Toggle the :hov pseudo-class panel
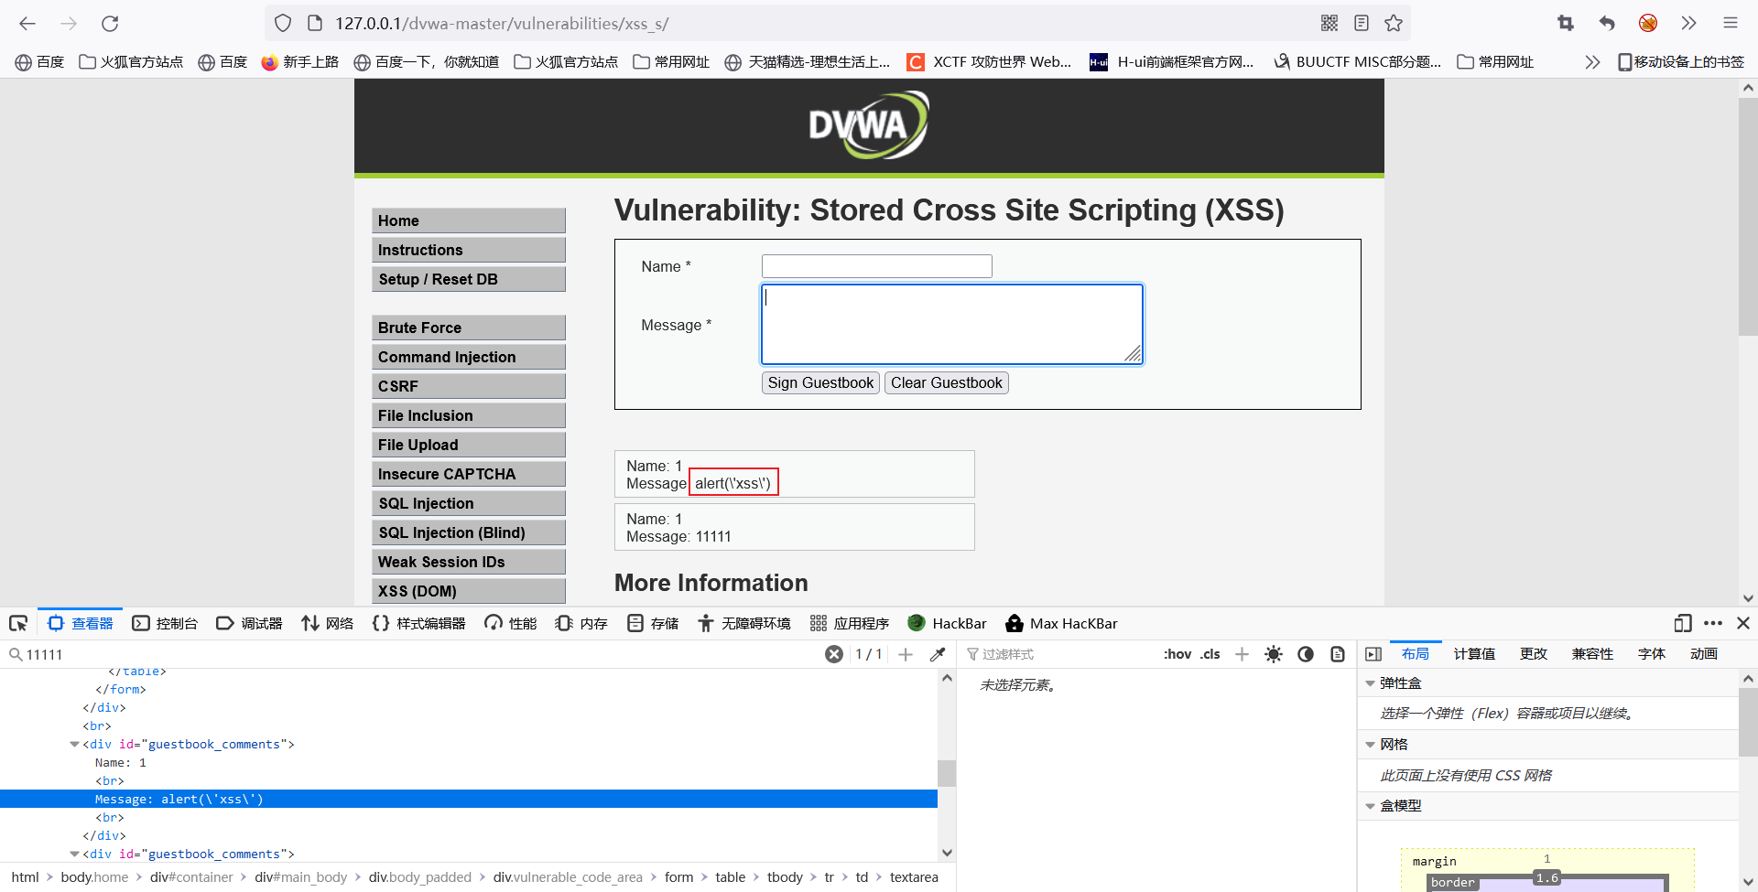The image size is (1758, 892). coord(1177,654)
